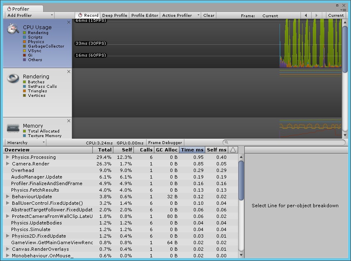Click the hierarchy list scrollbar thumb
This screenshot has width=351, height=261.
[x=241, y=181]
